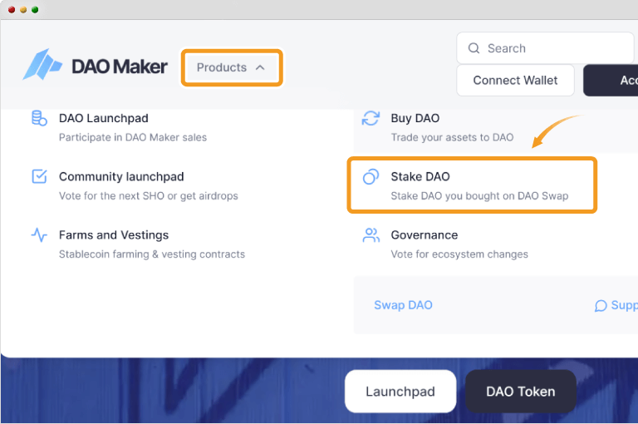Open the Swap DAO link
The height and width of the screenshot is (424, 638).
point(403,305)
